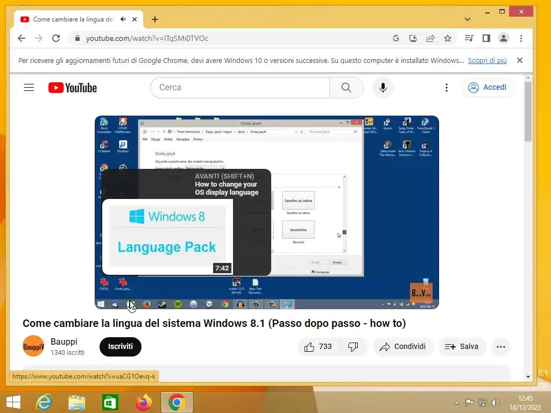Open Chrome's side panel
The width and height of the screenshot is (551, 413).
coord(486,38)
